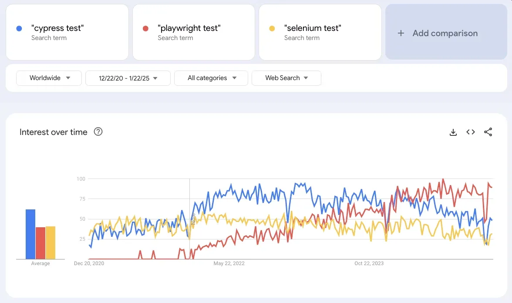This screenshot has width=512, height=303.
Task: Open the embed code icon
Action: (x=471, y=132)
